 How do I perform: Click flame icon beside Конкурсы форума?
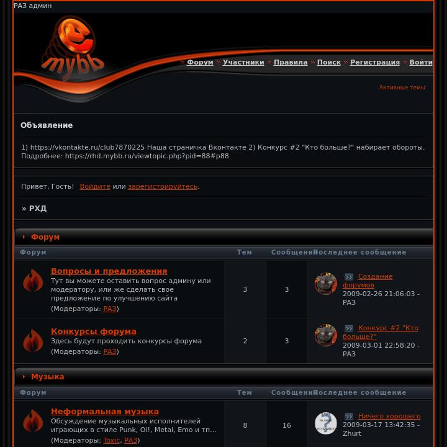coord(33,340)
